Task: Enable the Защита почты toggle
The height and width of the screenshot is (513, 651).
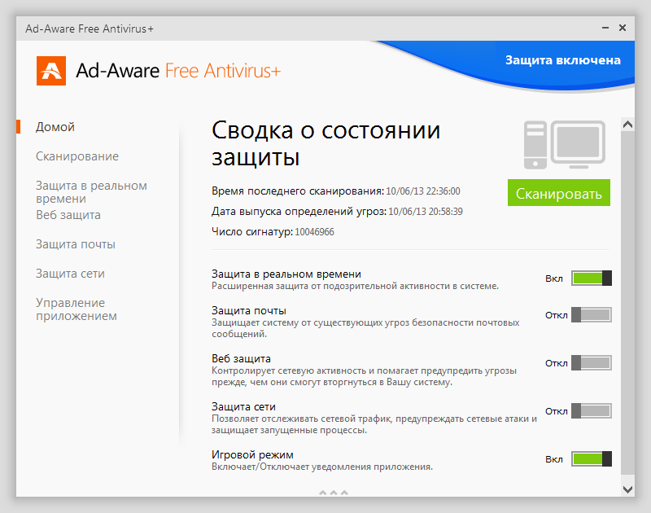Action: (592, 315)
